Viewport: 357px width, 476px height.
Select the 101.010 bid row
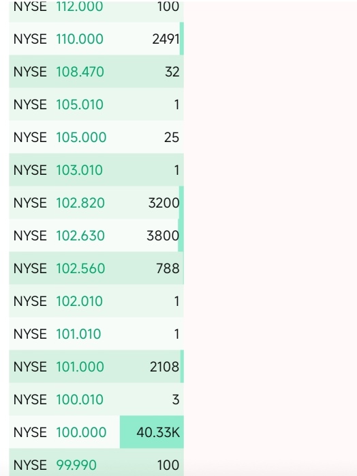click(x=96, y=334)
